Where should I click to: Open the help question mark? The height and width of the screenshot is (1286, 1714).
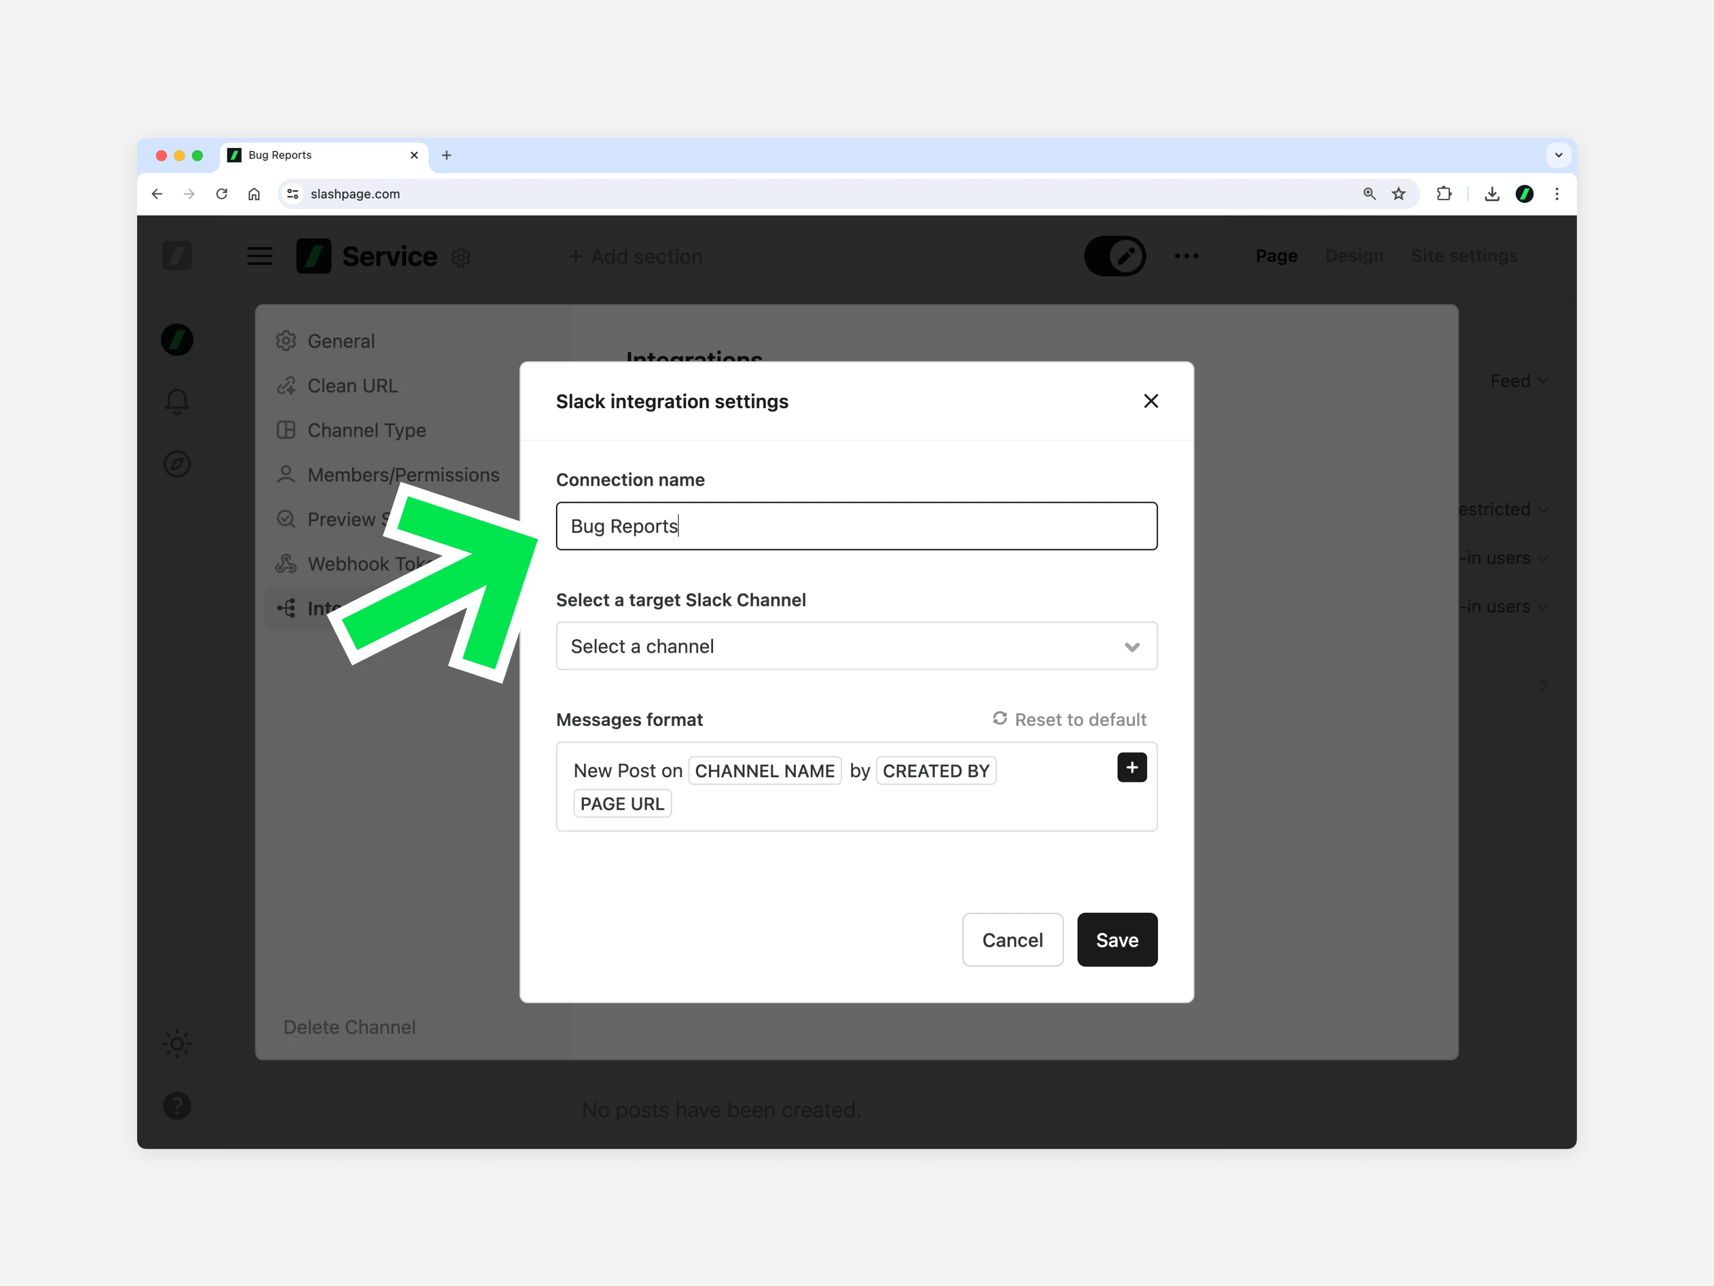(177, 1106)
